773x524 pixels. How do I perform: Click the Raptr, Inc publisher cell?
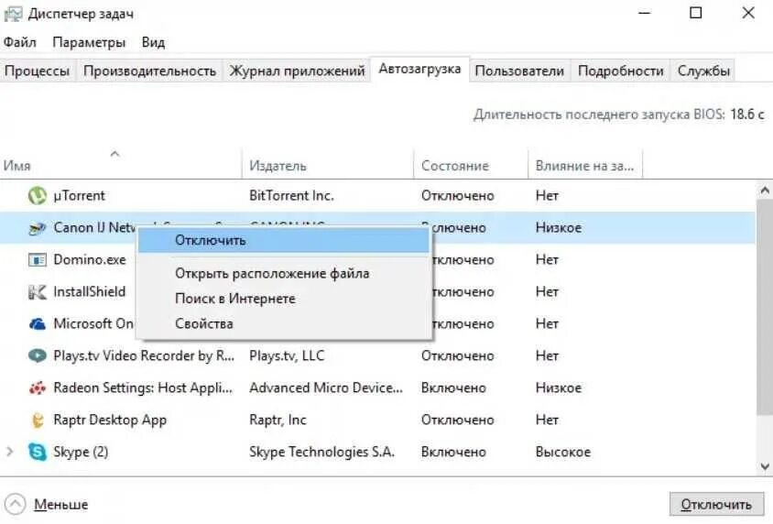click(278, 420)
